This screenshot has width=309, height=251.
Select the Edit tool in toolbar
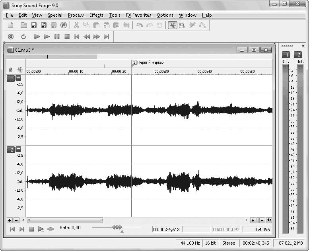(172, 25)
